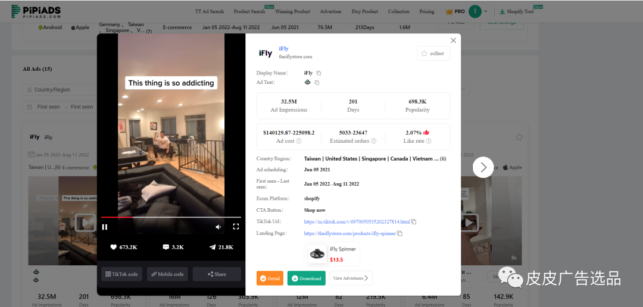Open First seen date range field
643x307 pixels.
(60, 107)
